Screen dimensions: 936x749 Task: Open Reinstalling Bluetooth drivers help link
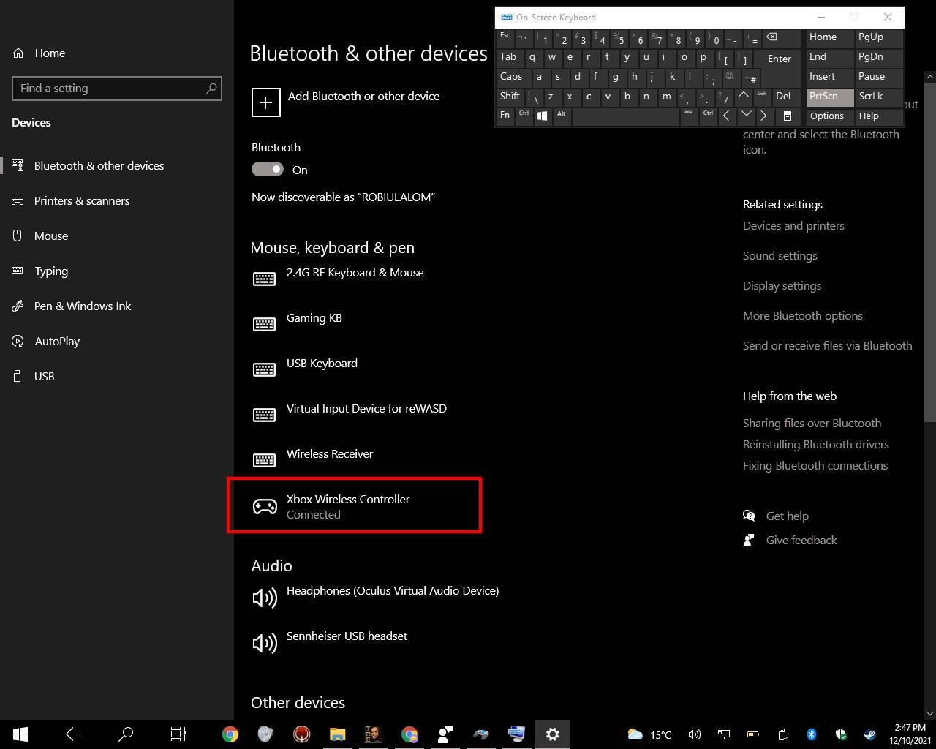[816, 444]
